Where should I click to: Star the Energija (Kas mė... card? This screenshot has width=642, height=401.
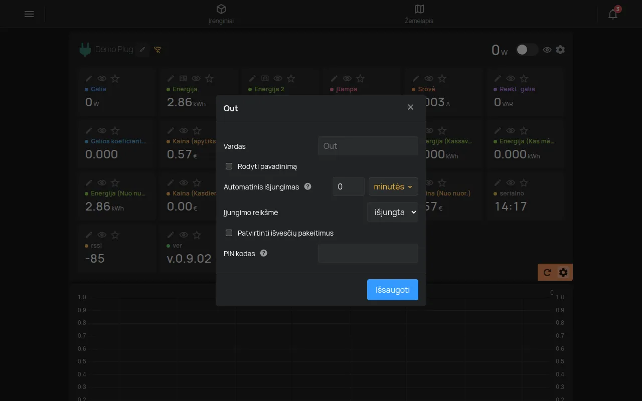tap(524, 130)
